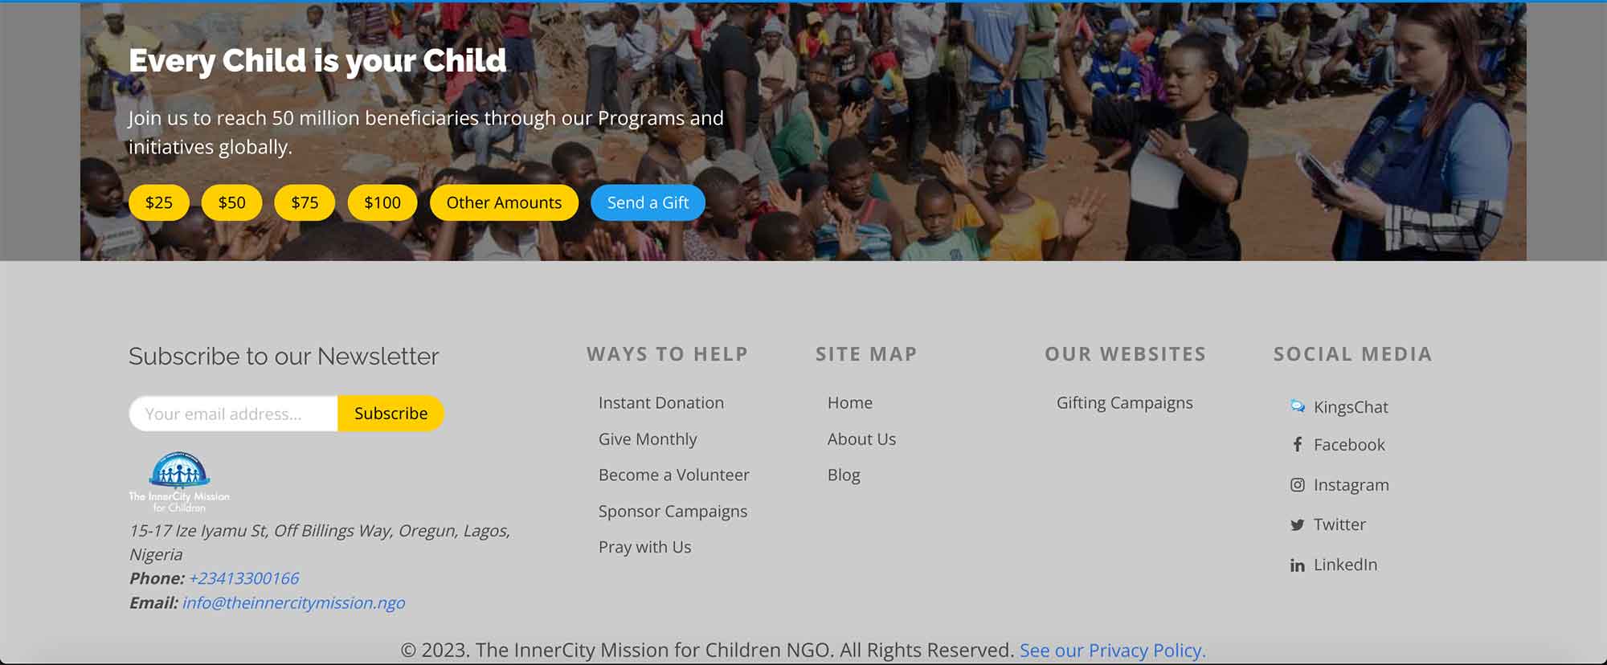Click the InnerCity Mission logo
Image resolution: width=1607 pixels, height=665 pixels.
(x=179, y=482)
